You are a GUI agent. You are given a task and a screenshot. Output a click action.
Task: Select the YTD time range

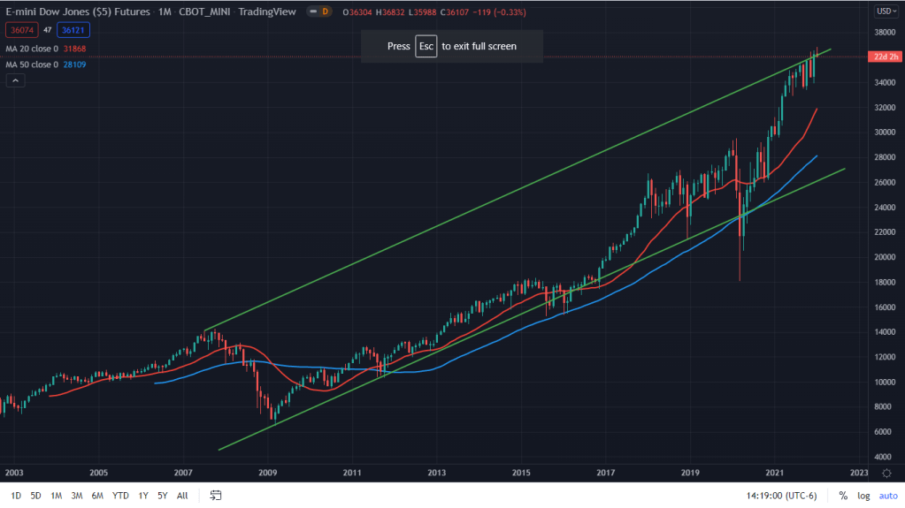[x=119, y=496]
